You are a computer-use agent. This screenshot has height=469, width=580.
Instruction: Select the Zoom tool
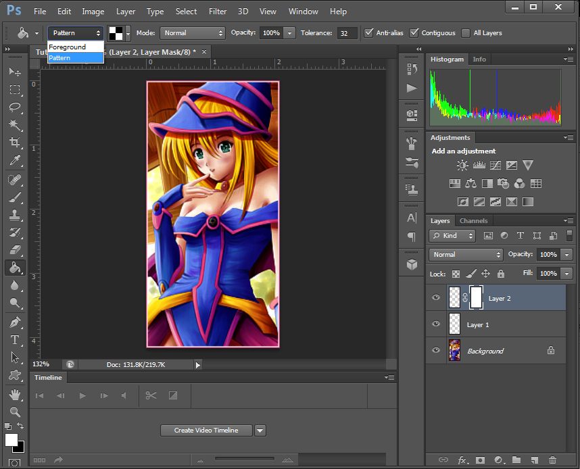[15, 412]
